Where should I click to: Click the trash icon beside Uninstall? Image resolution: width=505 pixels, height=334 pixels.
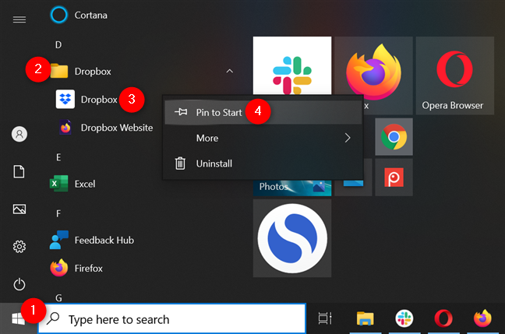click(x=180, y=163)
